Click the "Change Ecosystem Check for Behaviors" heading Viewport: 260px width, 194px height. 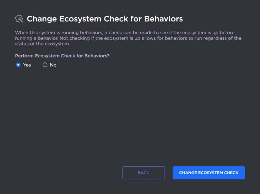click(105, 19)
